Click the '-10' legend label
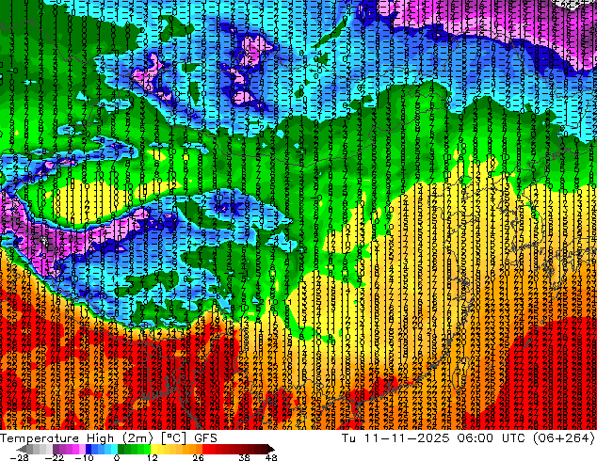 pos(84,457)
